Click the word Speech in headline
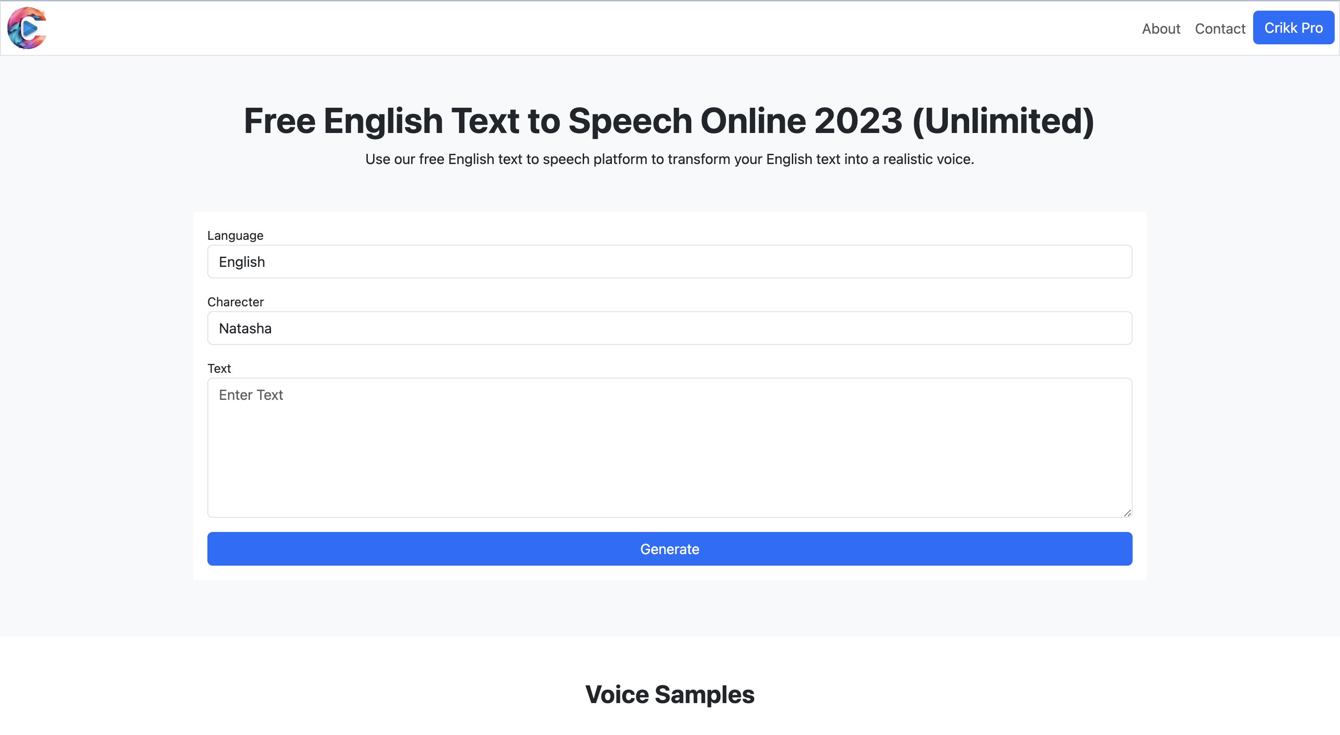The height and width of the screenshot is (735, 1340). (630, 121)
